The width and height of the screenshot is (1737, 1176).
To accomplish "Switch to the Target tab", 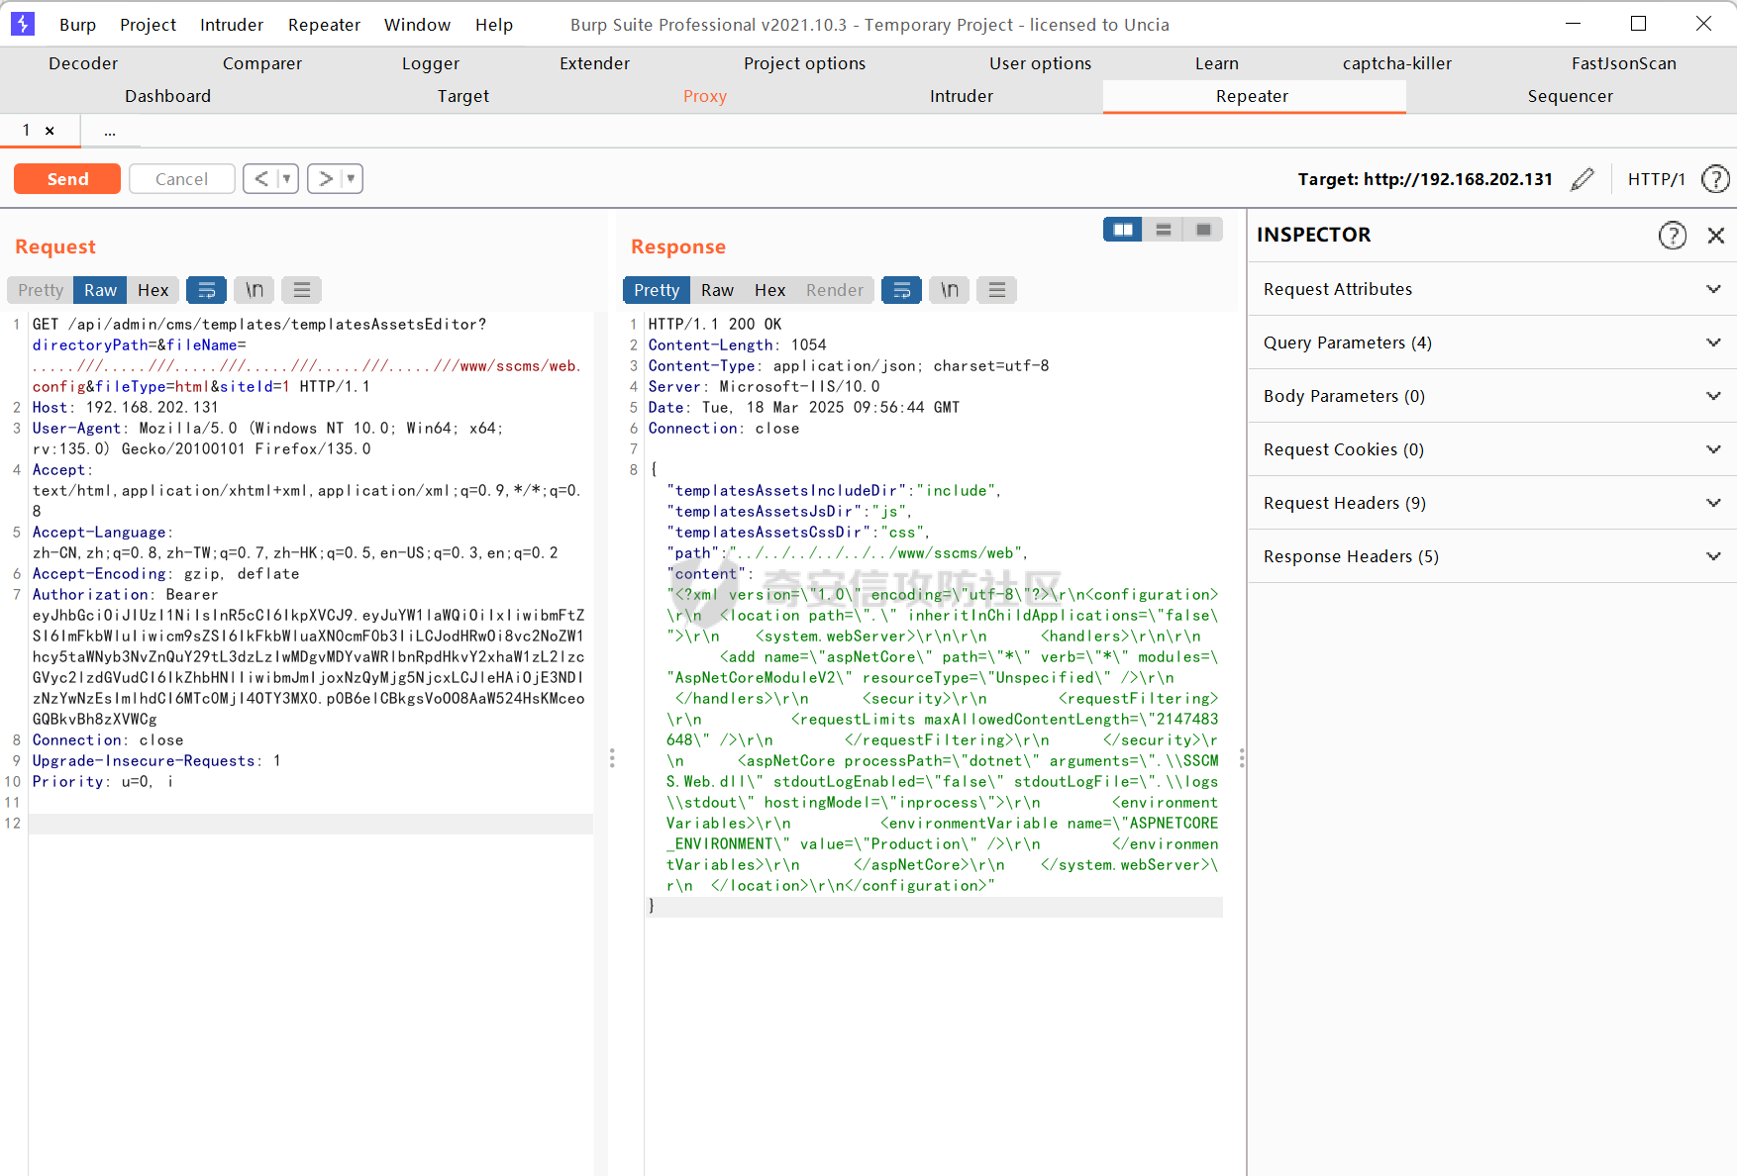I will pos(463,96).
